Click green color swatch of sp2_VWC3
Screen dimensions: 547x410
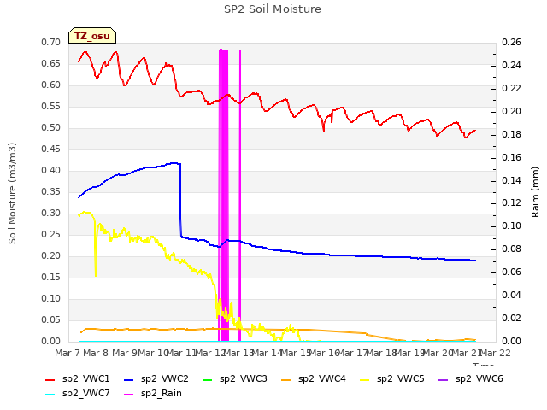207,379
